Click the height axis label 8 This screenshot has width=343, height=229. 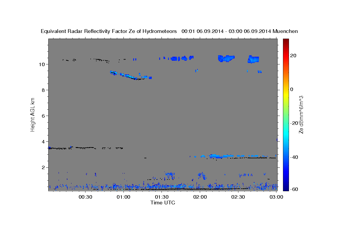click(x=43, y=90)
